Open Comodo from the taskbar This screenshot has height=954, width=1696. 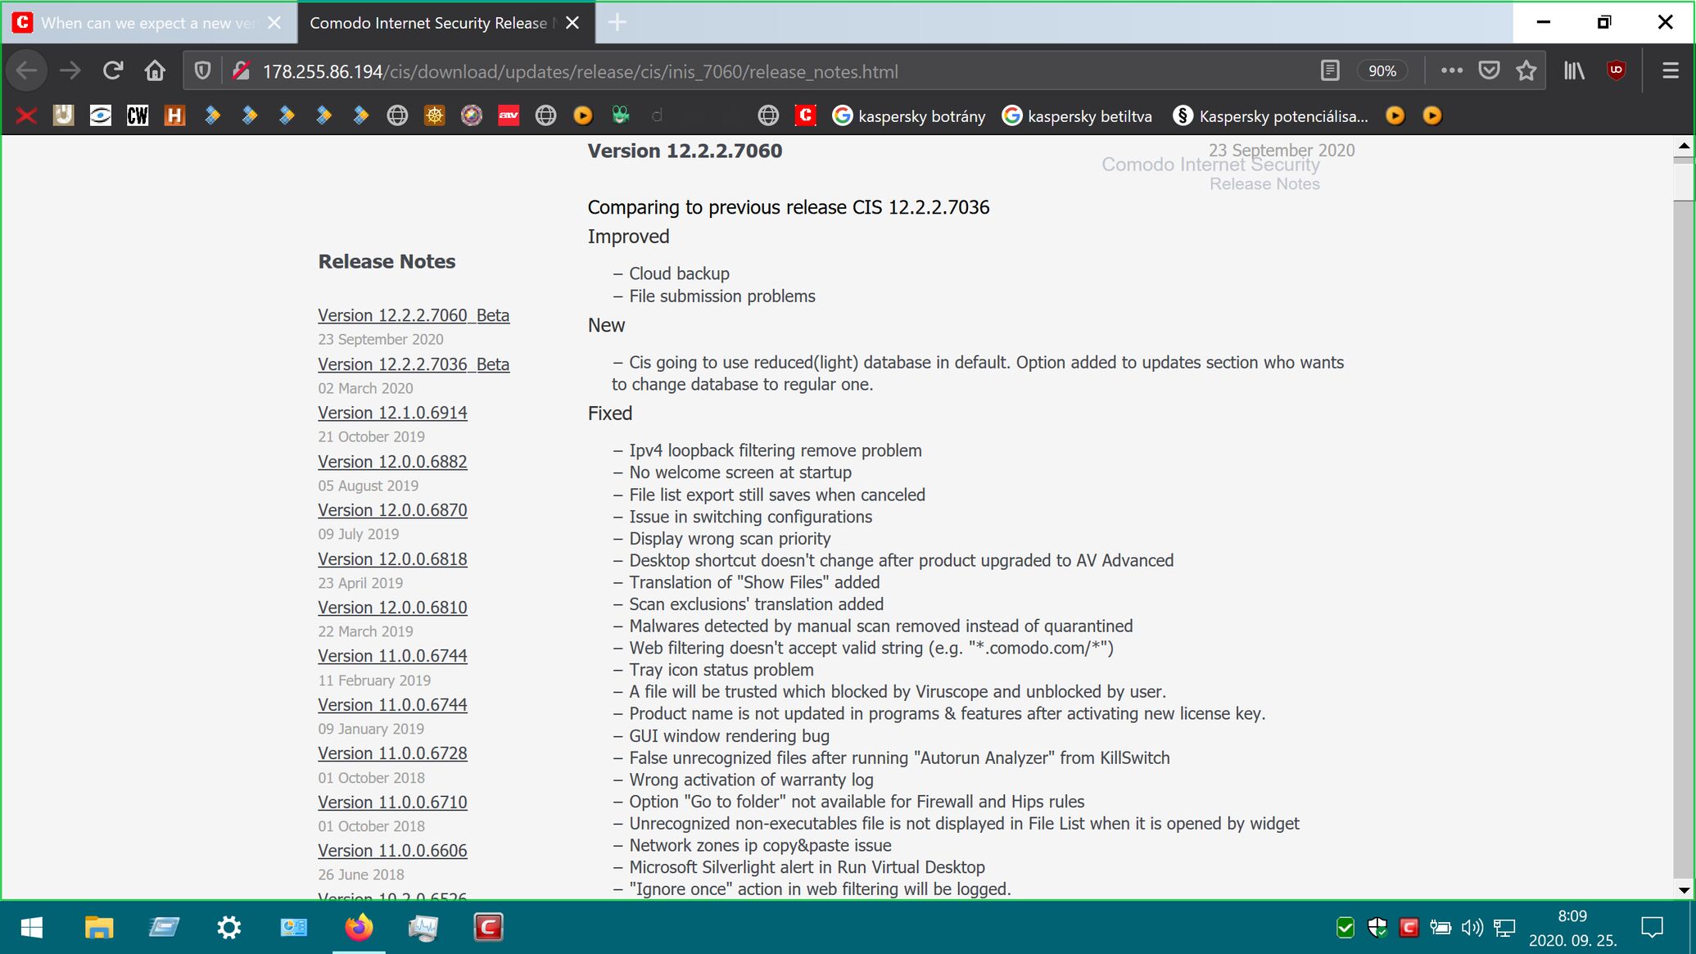pos(489,927)
